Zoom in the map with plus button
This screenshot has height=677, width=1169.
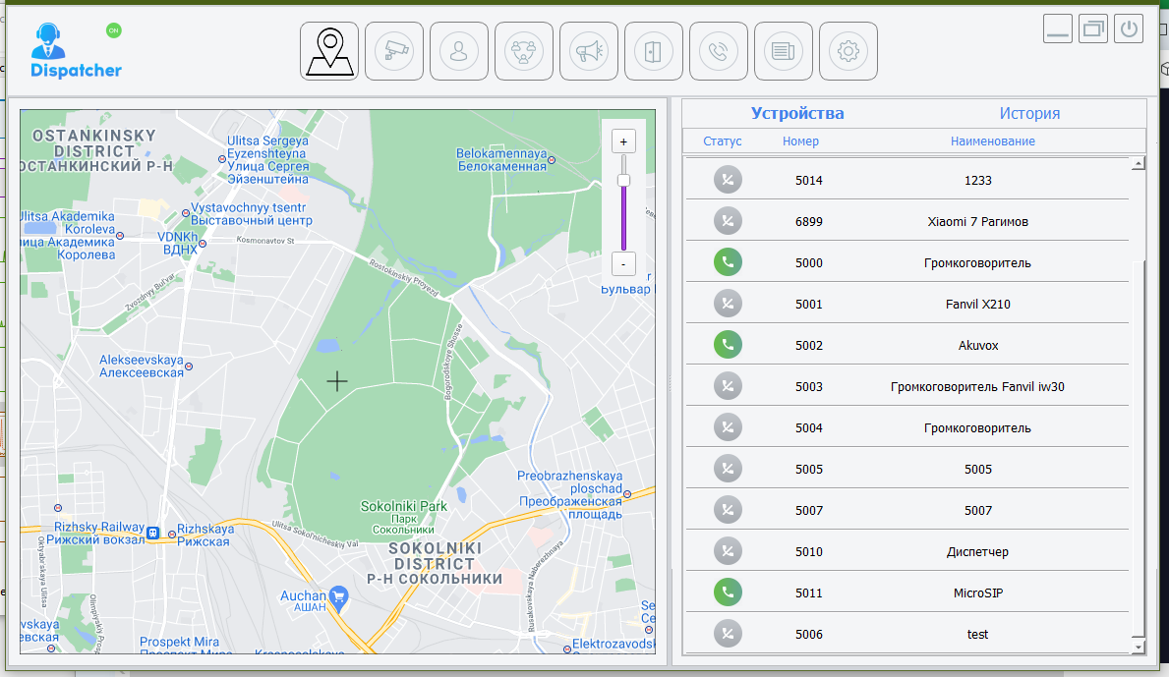point(623,141)
